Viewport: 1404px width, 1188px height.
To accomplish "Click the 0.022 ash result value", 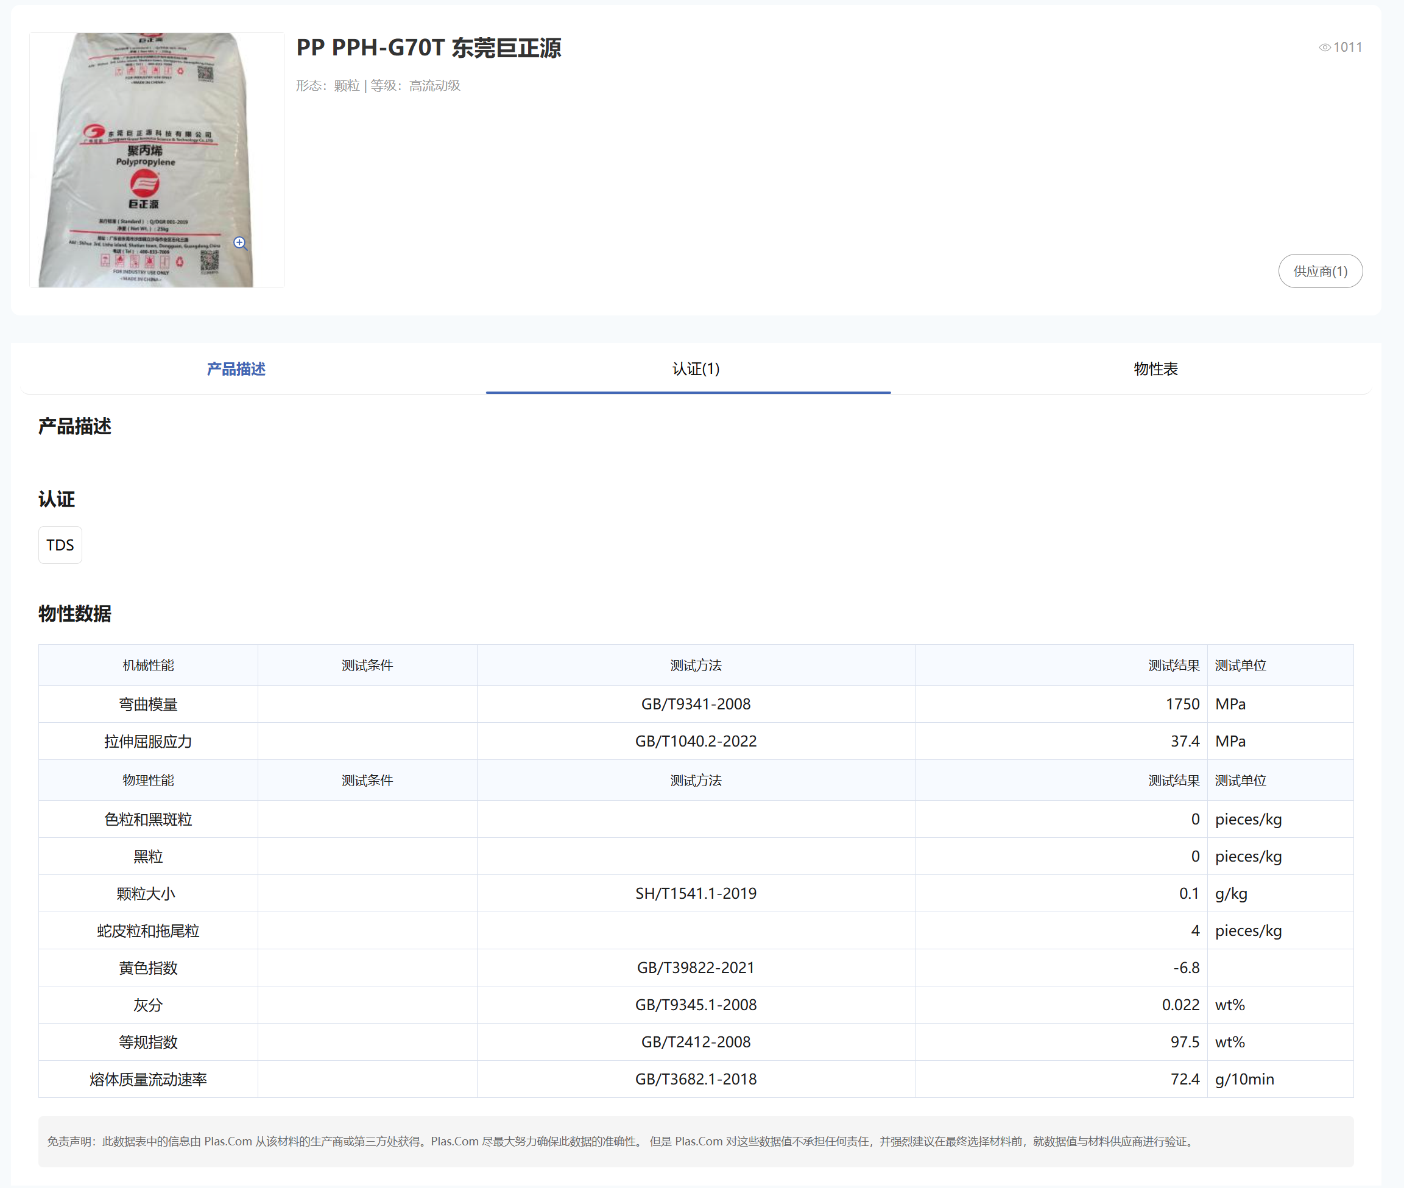I will click(1180, 1004).
